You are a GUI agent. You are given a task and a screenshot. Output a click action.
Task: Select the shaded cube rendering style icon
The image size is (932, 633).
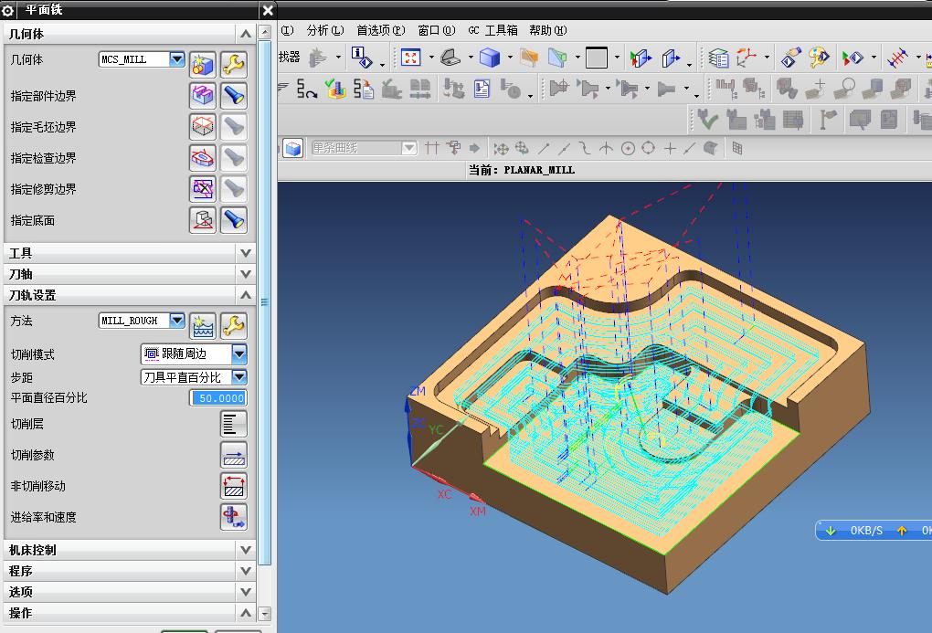point(490,58)
